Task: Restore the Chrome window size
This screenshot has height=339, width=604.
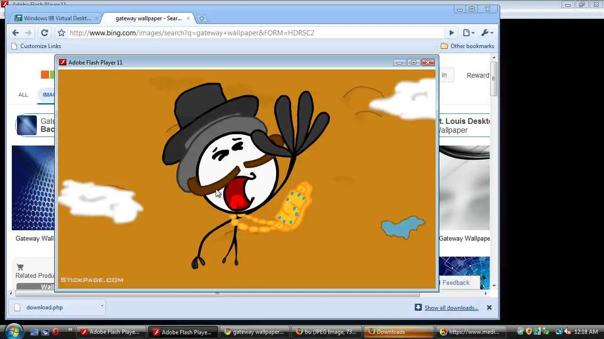Action: click(x=472, y=9)
